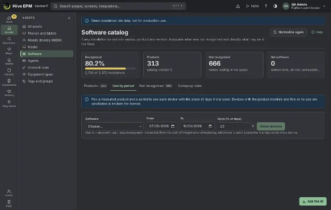331x210 pixels.
Task: Focus the global search field
Action: point(118,6)
